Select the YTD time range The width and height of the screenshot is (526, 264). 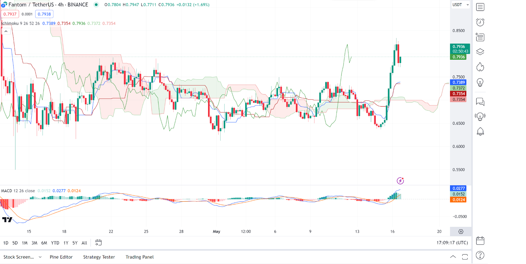pyautogui.click(x=55, y=243)
